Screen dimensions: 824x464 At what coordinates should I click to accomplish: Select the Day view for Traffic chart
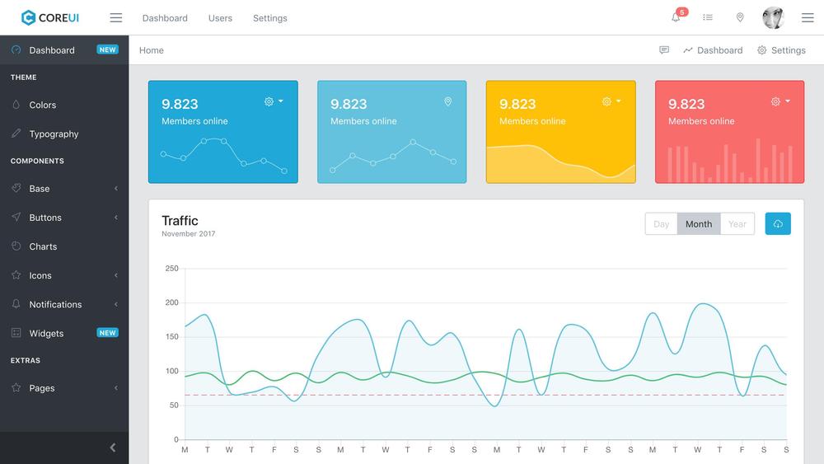click(661, 223)
